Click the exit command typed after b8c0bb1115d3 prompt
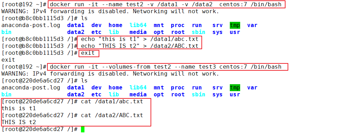This screenshot has height=140, width=353. (89, 54)
